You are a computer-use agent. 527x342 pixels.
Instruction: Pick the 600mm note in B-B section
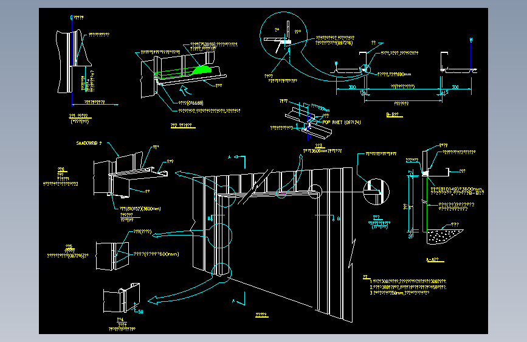point(394,74)
